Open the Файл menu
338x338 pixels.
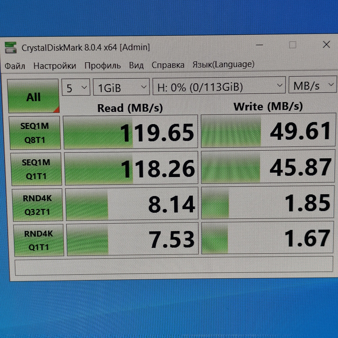[x=15, y=66]
